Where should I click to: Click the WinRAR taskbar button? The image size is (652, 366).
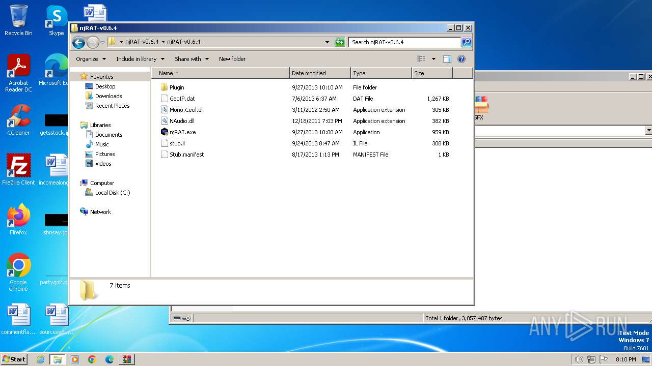tap(126, 359)
